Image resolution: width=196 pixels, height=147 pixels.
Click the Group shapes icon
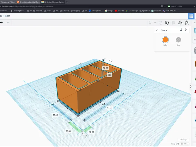tap(160, 23)
